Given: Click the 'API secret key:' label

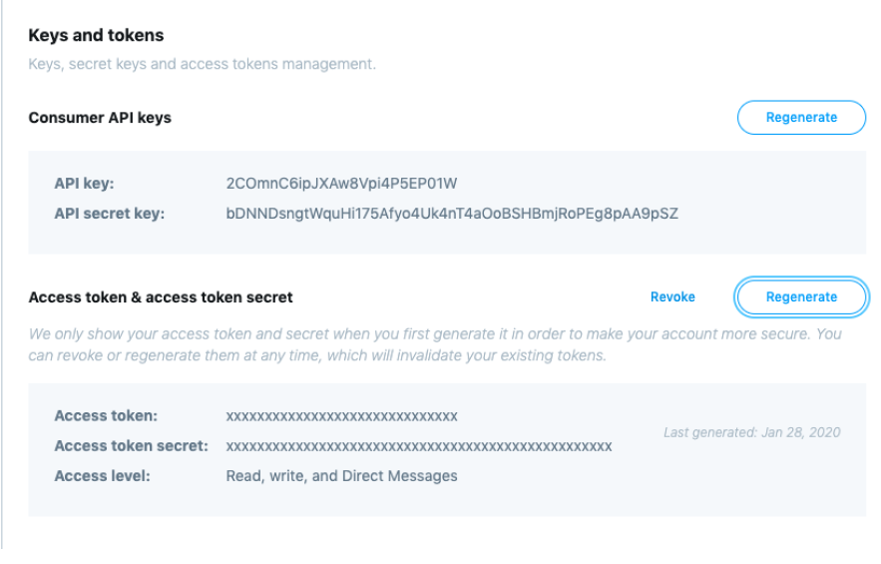Looking at the screenshot, I should 109,214.
